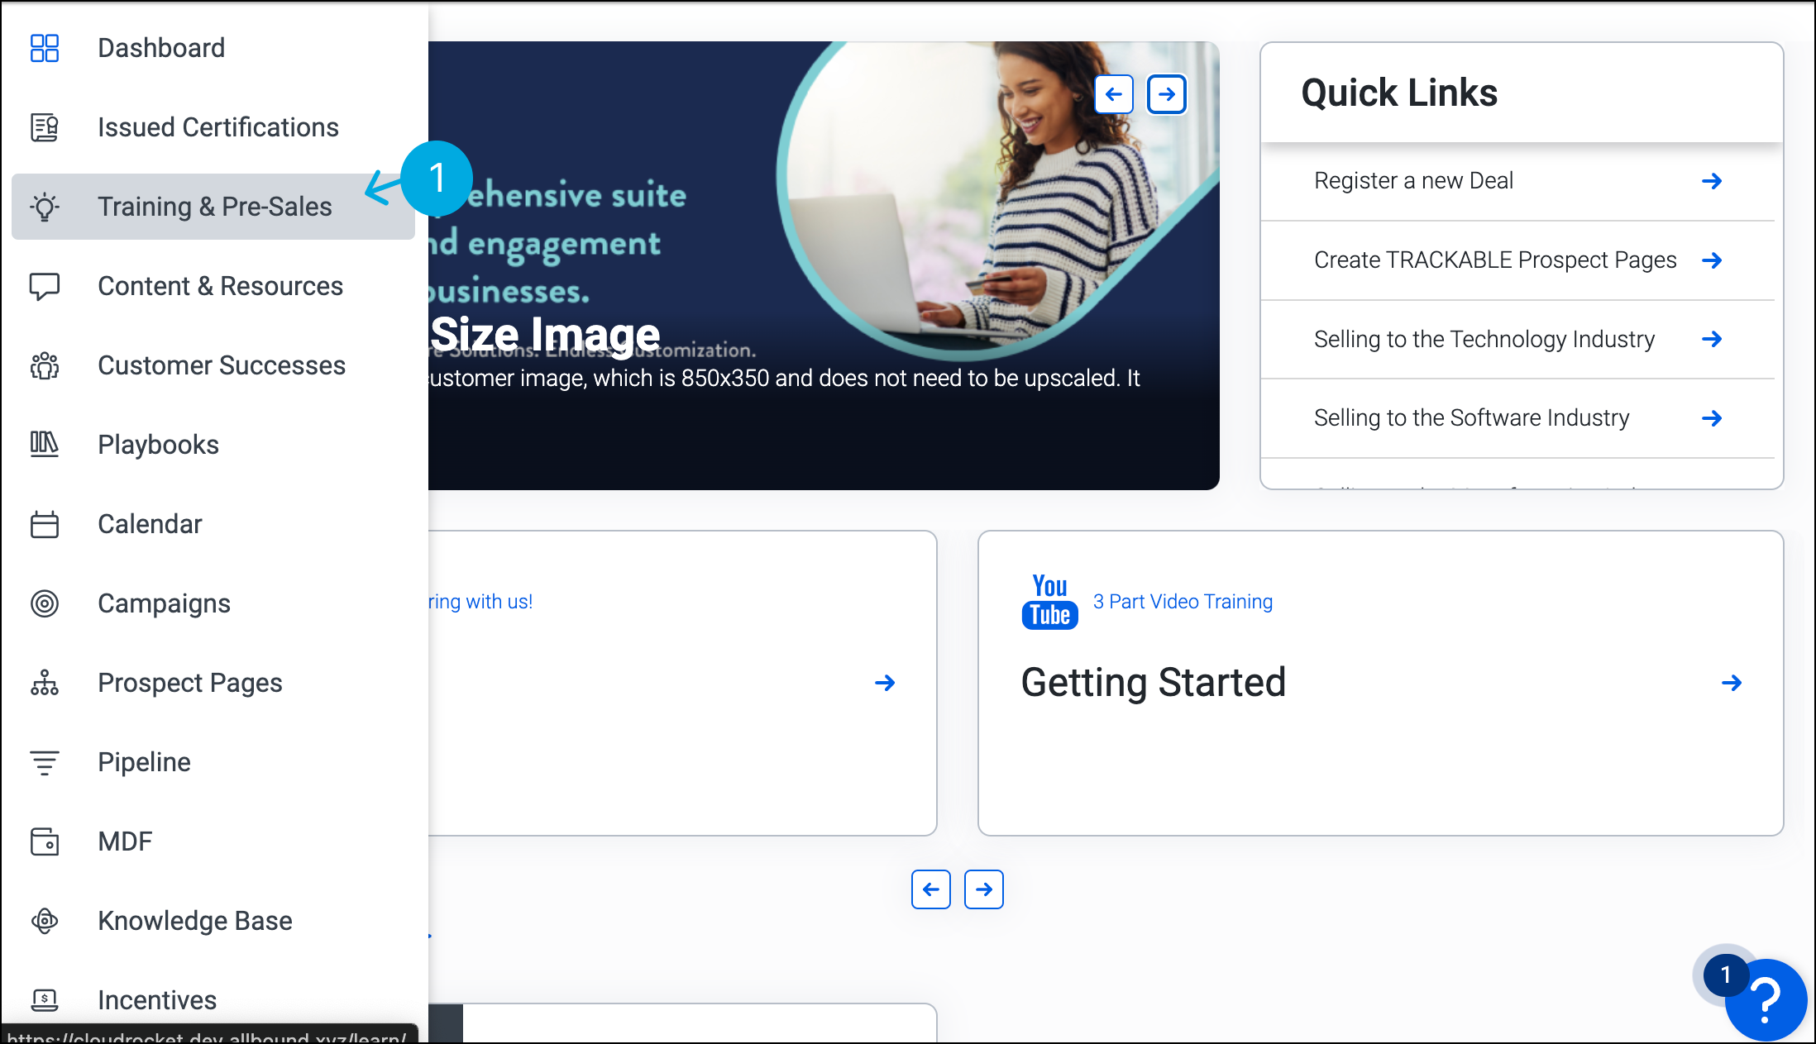The height and width of the screenshot is (1044, 1816).
Task: Click arrow beside Selling to the Technology Industry
Action: (1712, 339)
